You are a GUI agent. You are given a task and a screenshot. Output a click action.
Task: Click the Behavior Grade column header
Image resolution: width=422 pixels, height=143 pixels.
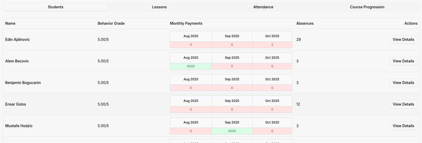pos(111,23)
